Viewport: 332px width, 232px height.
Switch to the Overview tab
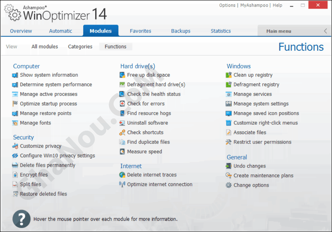tap(21, 31)
